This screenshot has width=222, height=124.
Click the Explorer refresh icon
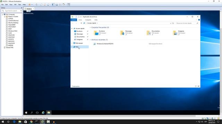(173, 23)
